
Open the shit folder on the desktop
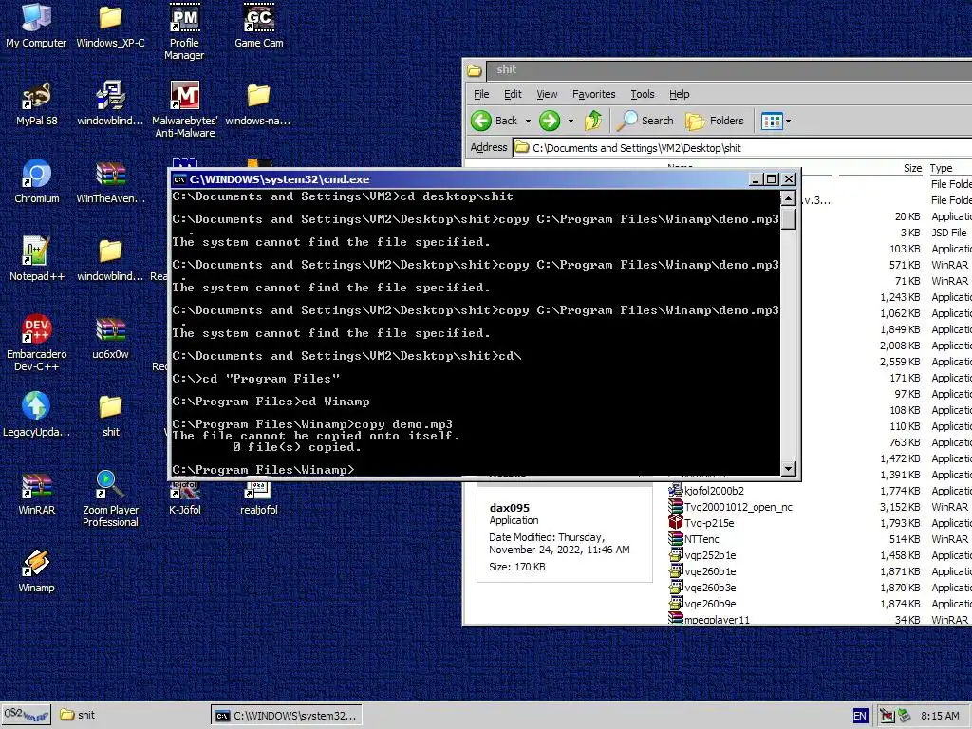pos(110,416)
